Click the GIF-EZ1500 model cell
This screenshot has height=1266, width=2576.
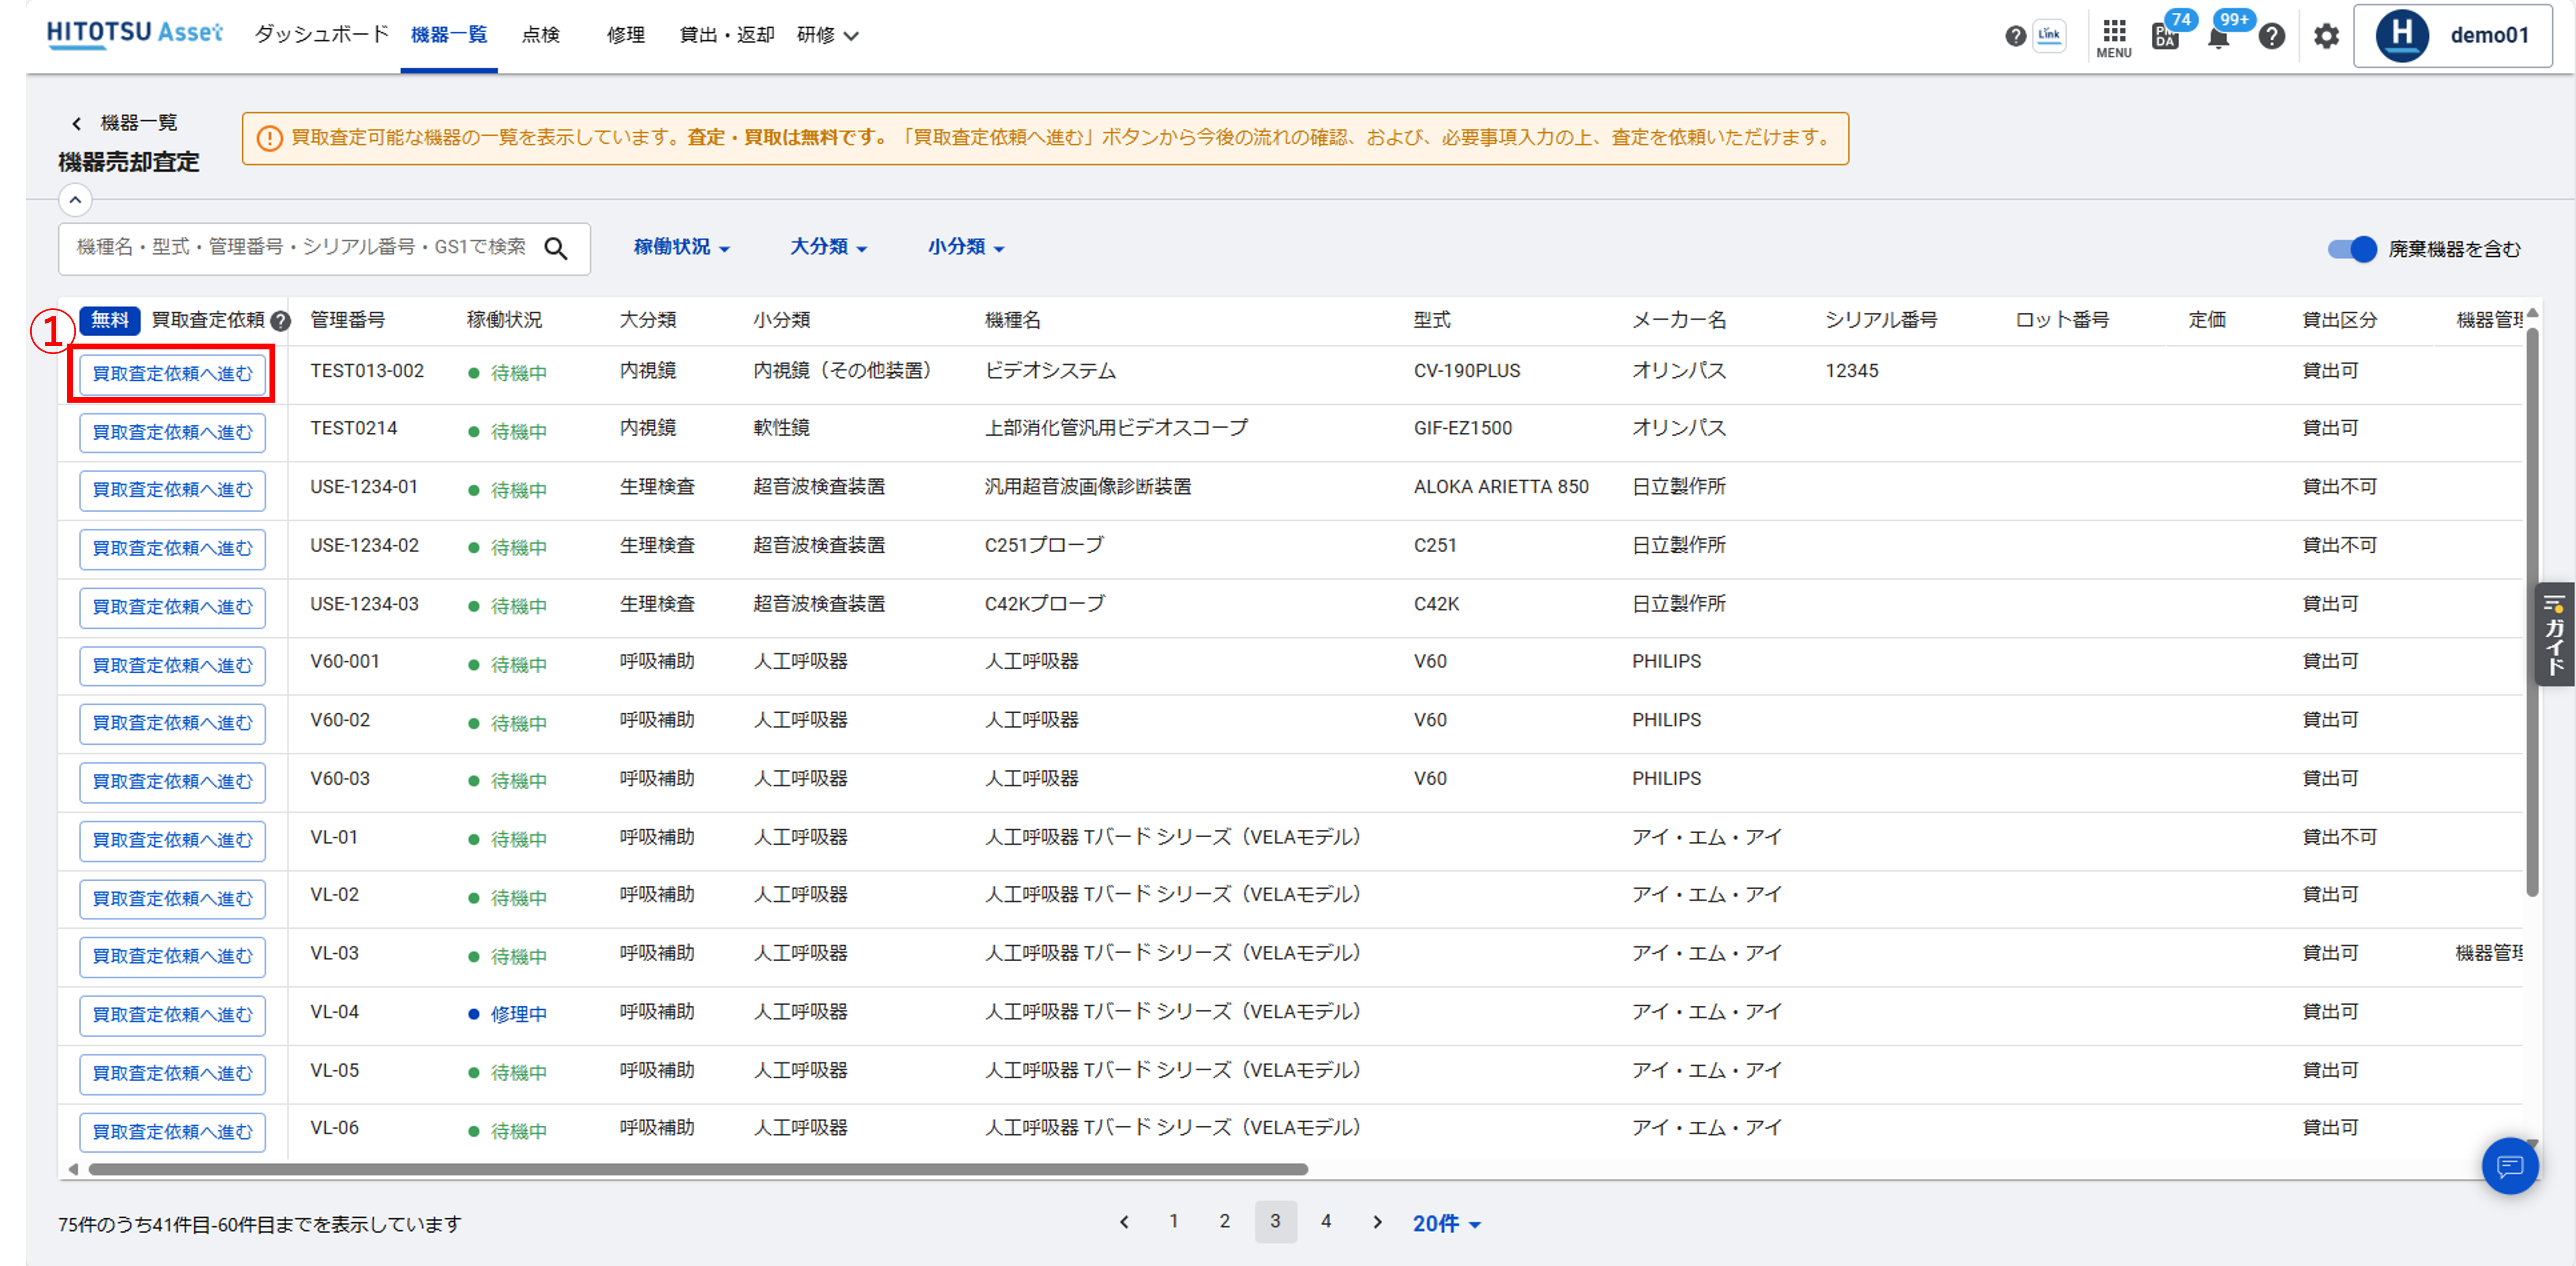[1463, 428]
